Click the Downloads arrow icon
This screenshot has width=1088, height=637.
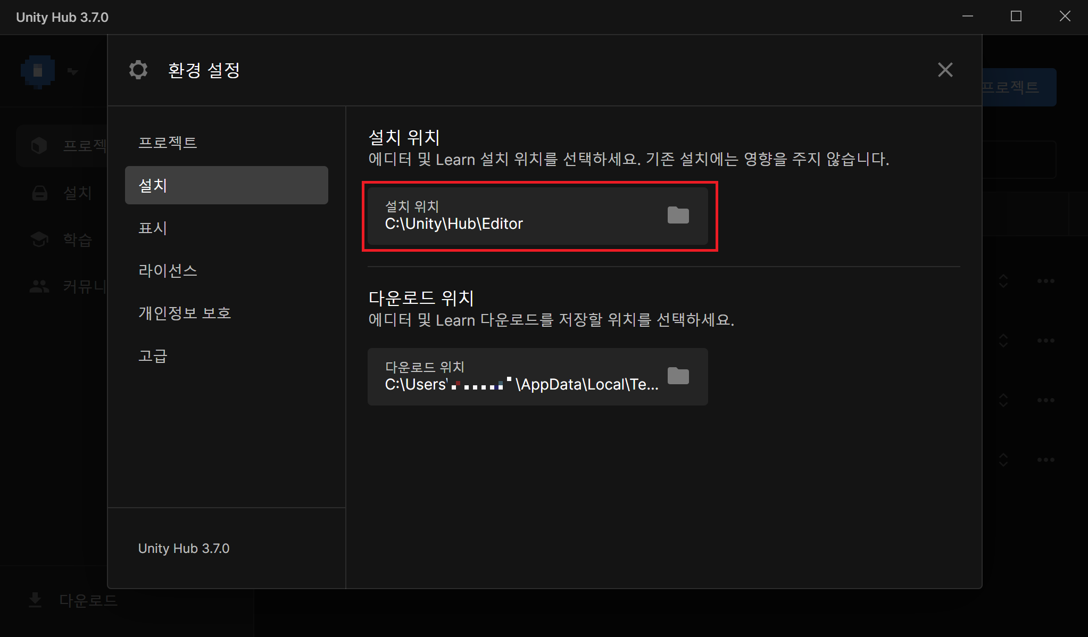35,600
